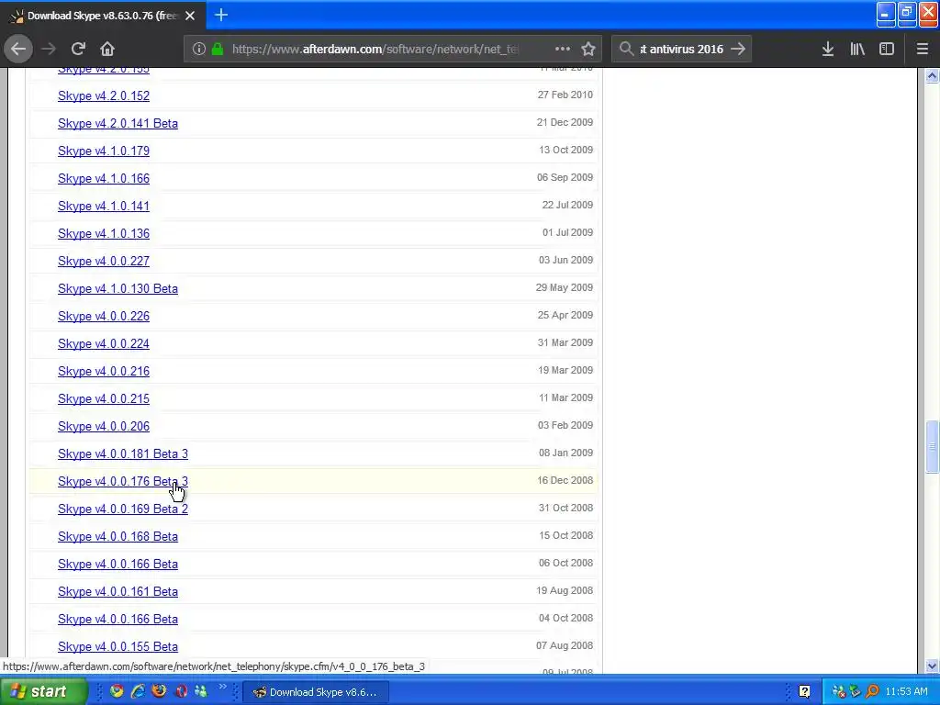Open the Skype v4.1.0.179 link
The image size is (940, 705).
[104, 151]
